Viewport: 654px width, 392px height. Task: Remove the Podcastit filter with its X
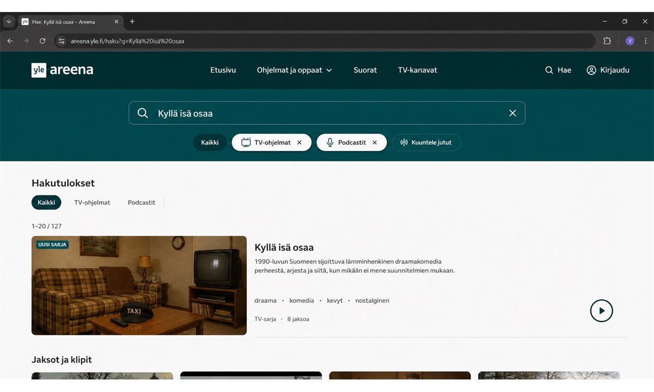[x=374, y=143]
